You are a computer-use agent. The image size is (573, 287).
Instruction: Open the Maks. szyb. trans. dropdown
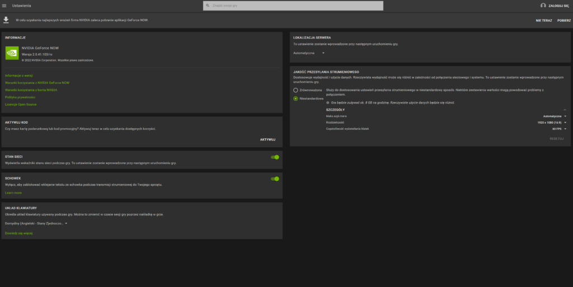click(x=555, y=116)
